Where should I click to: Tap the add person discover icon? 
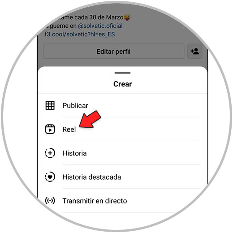pyautogui.click(x=195, y=52)
